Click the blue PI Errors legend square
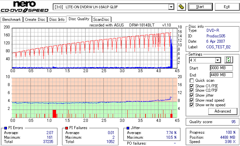This screenshot has width=240, height=146. [6, 128]
